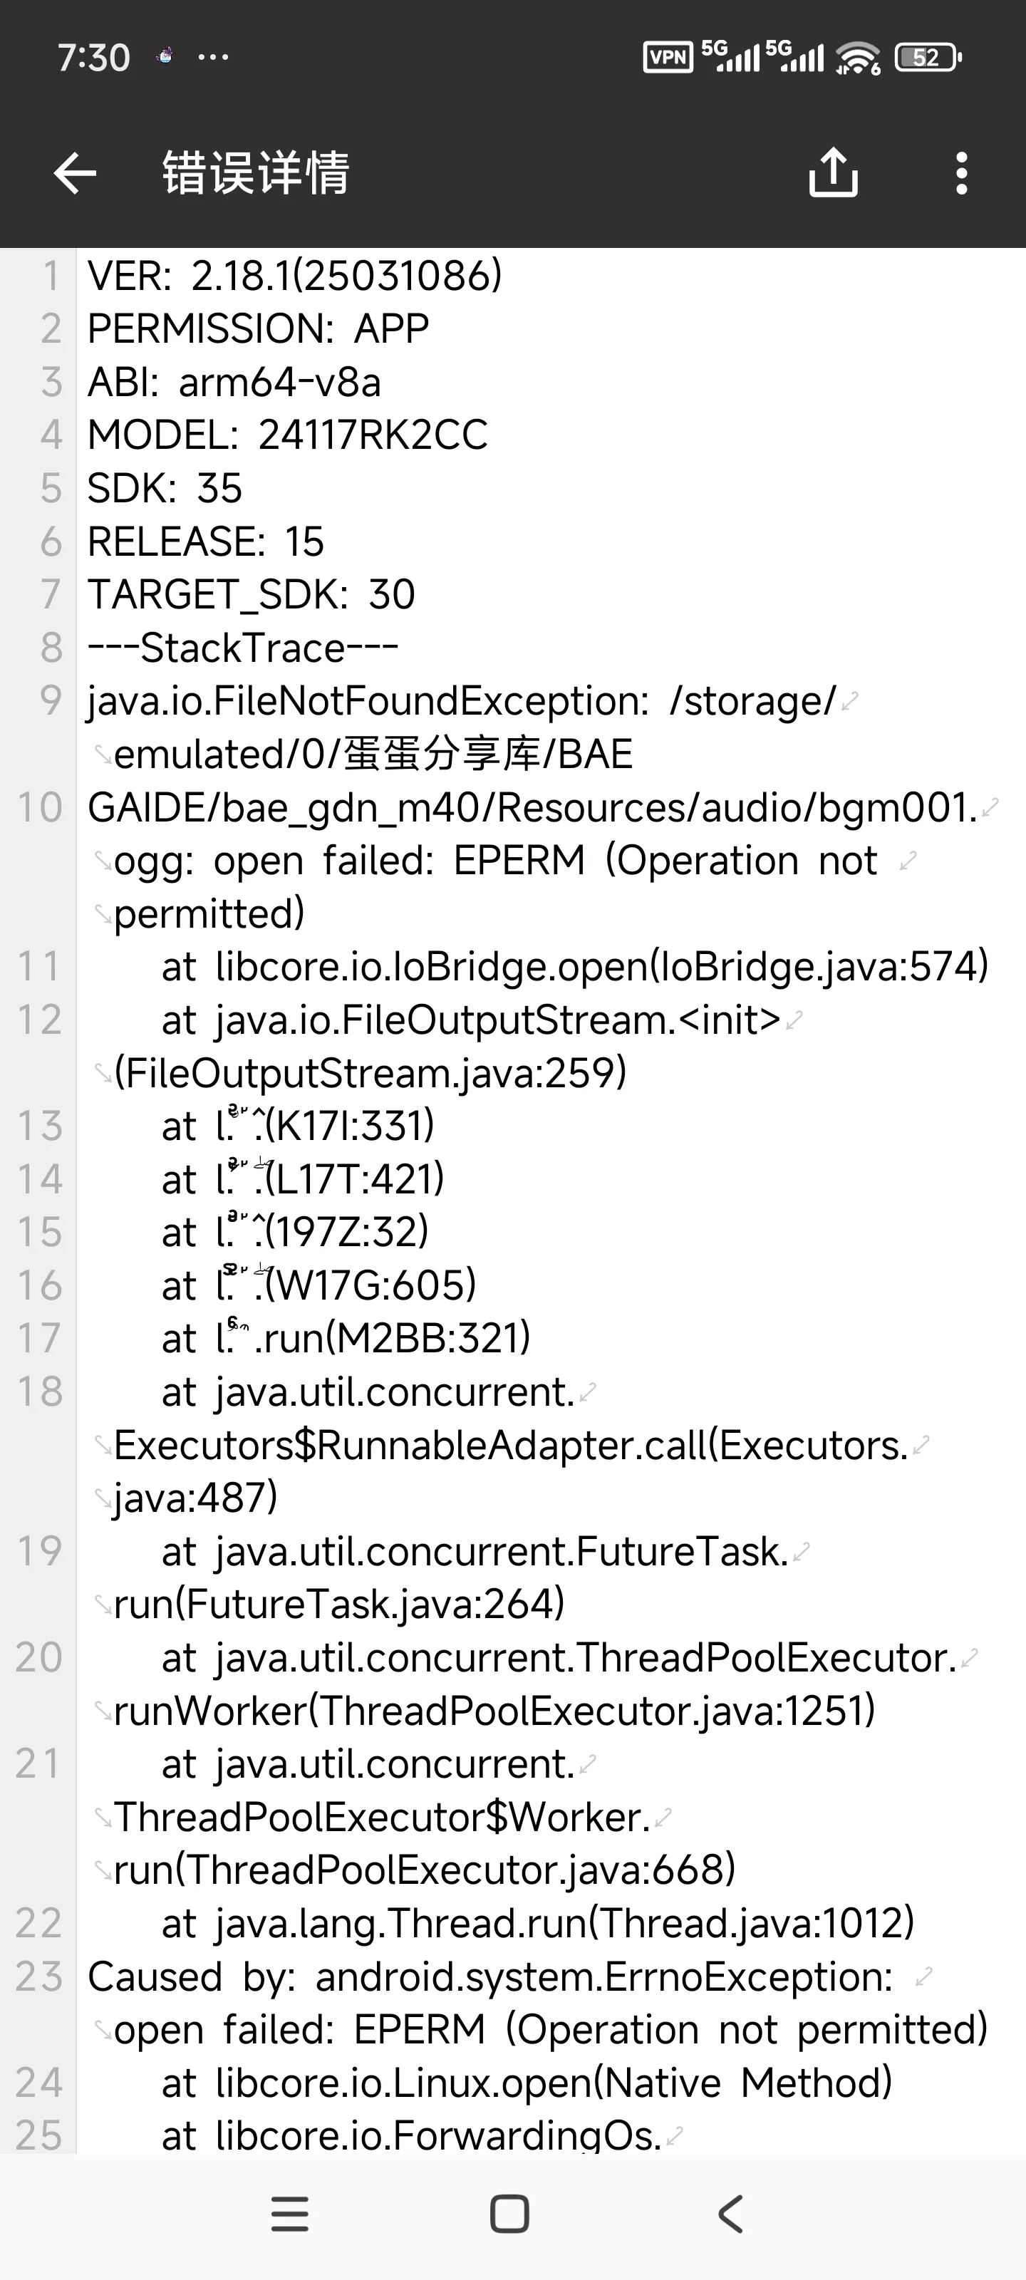
Task: Tap the 错误详情 page title
Action: click(x=256, y=172)
